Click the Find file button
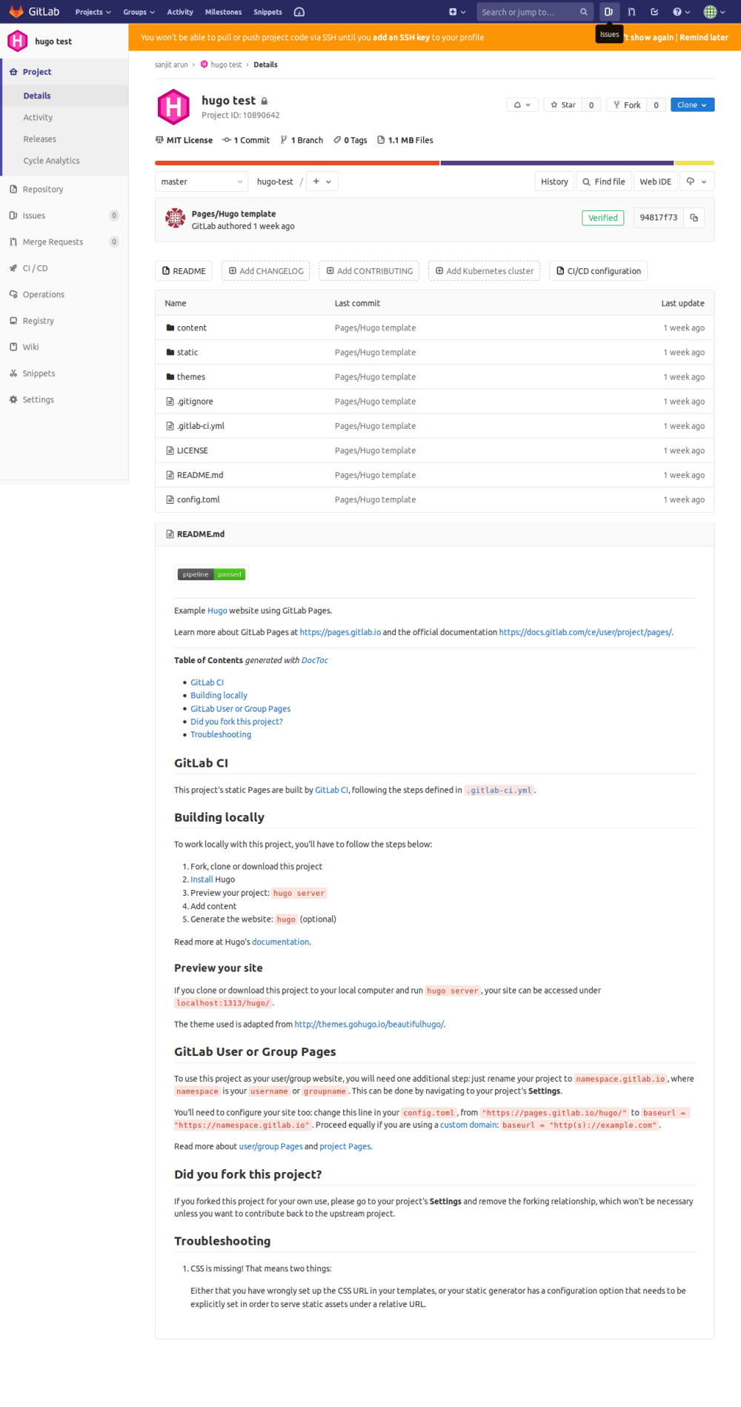This screenshot has width=741, height=1407. (603, 182)
